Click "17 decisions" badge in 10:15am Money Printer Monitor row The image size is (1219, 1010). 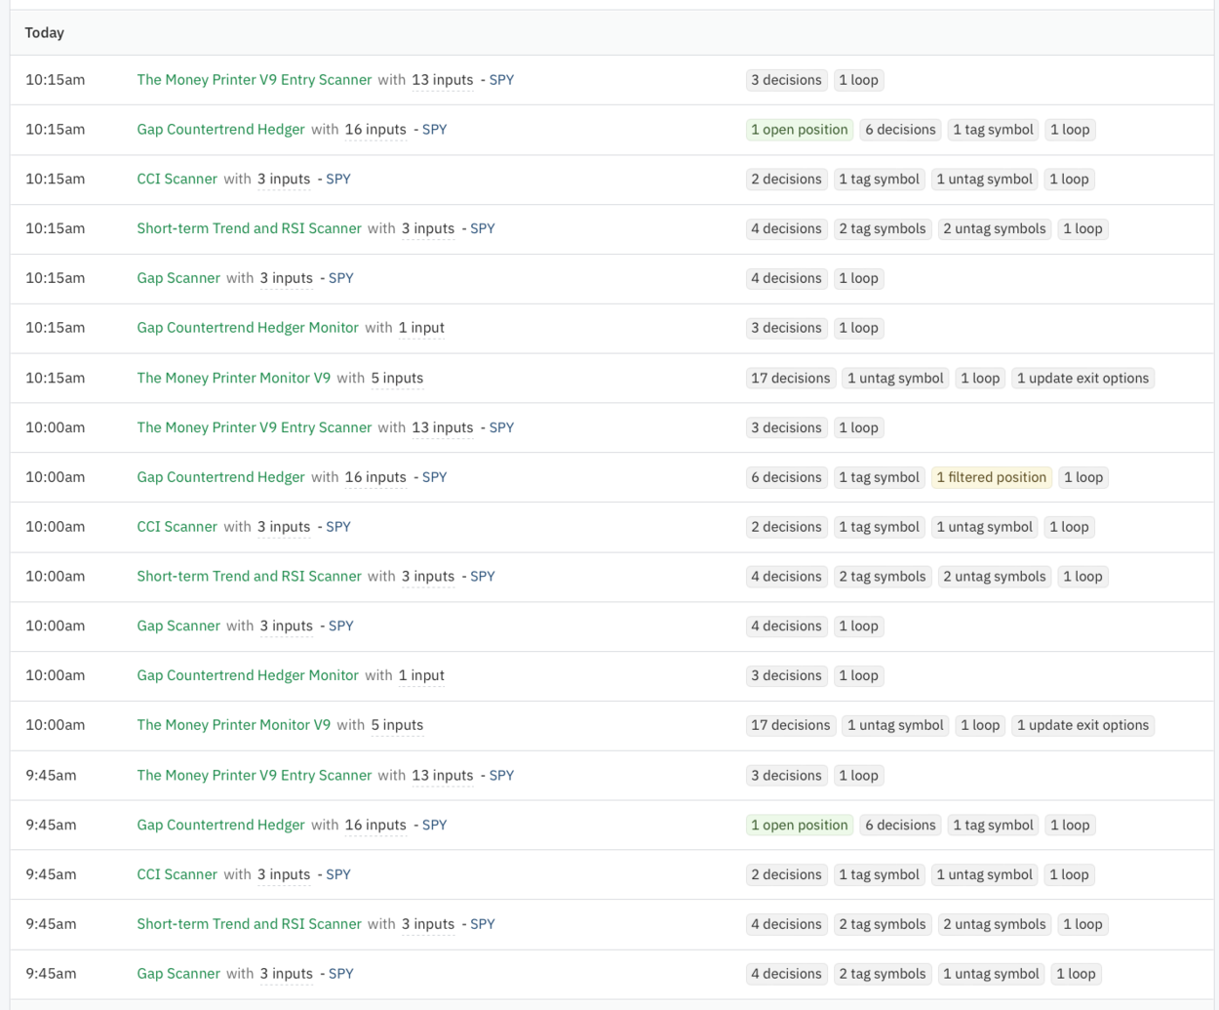point(790,379)
